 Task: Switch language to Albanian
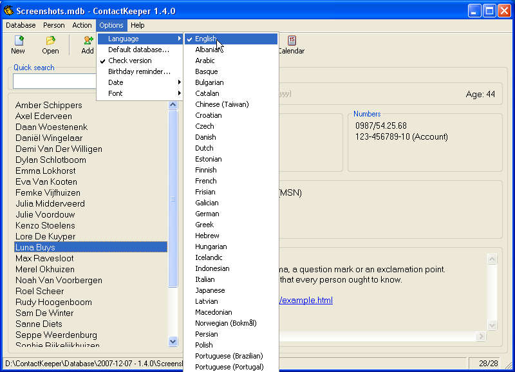click(x=231, y=50)
